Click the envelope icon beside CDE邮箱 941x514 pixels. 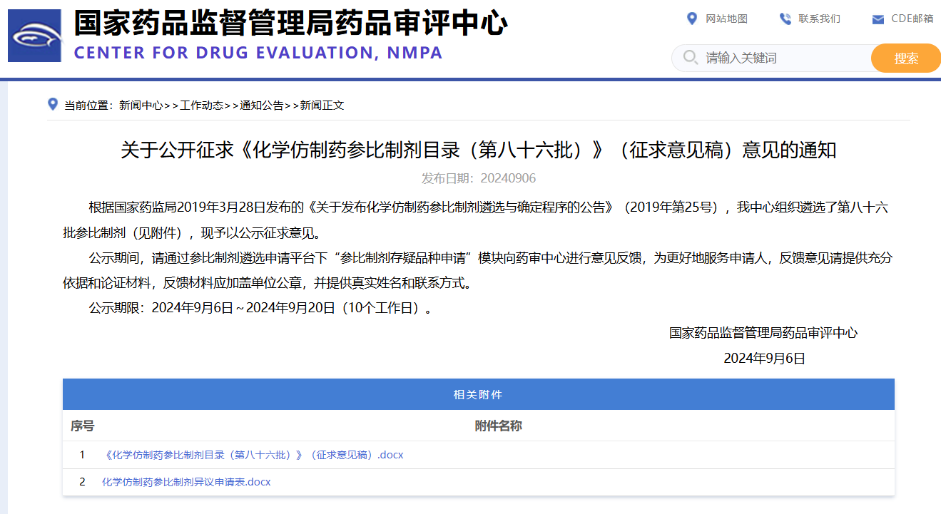click(x=878, y=19)
